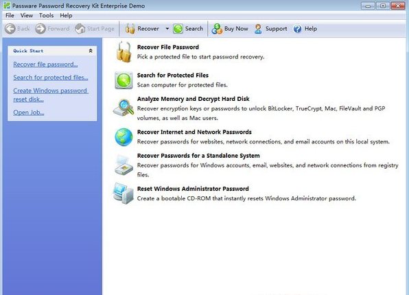Click the 'Support' toolbar label
This screenshot has width=409, height=295.
277,29
